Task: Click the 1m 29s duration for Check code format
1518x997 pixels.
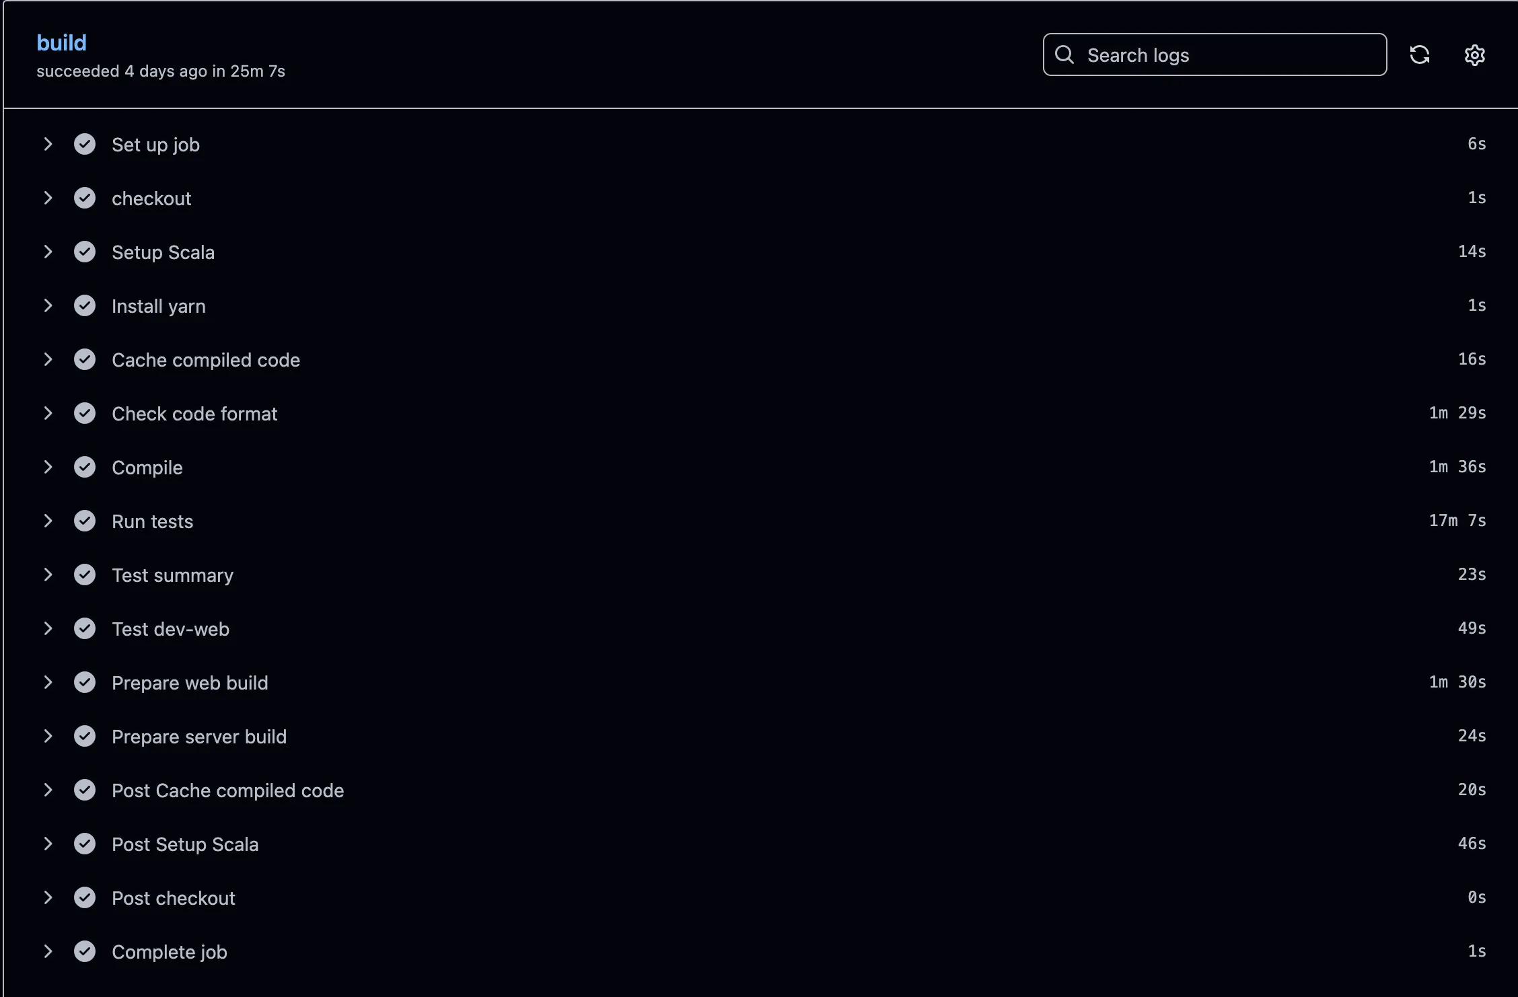Action: coord(1457,413)
